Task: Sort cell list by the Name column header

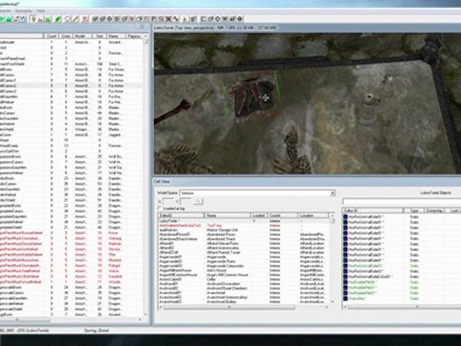Action: 227,216
